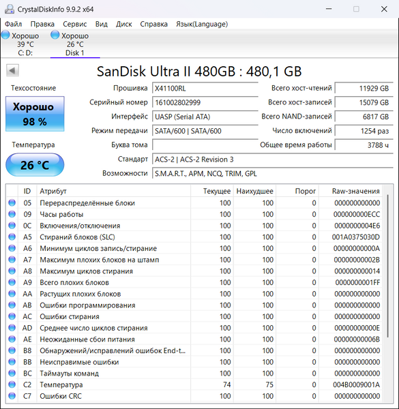Click the Интерфейс field UASP (Serial ATA)
The width and height of the screenshot is (399, 409).
click(205, 117)
